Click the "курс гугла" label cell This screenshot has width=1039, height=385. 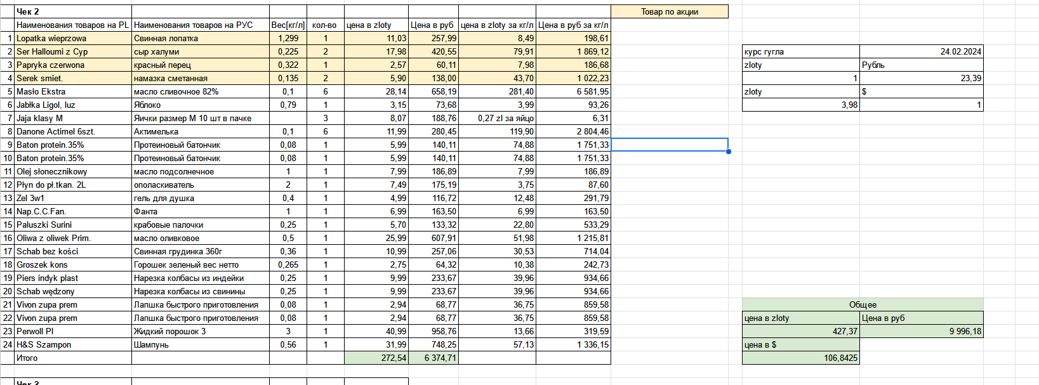800,51
